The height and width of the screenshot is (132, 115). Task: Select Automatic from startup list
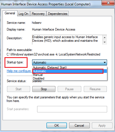[70, 71]
